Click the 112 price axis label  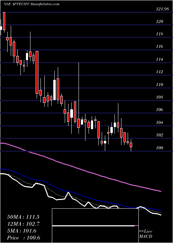[x=160, y=72]
